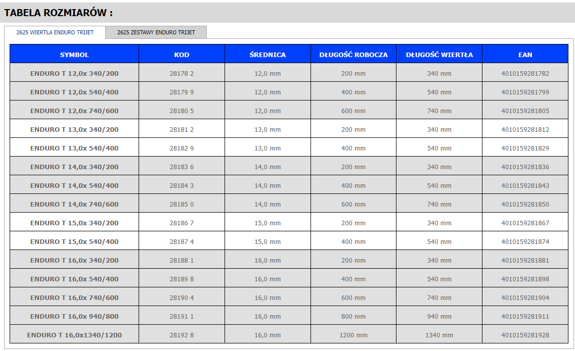Click EAN value 4010159281874
This screenshot has height=351, width=575.
(x=525, y=241)
